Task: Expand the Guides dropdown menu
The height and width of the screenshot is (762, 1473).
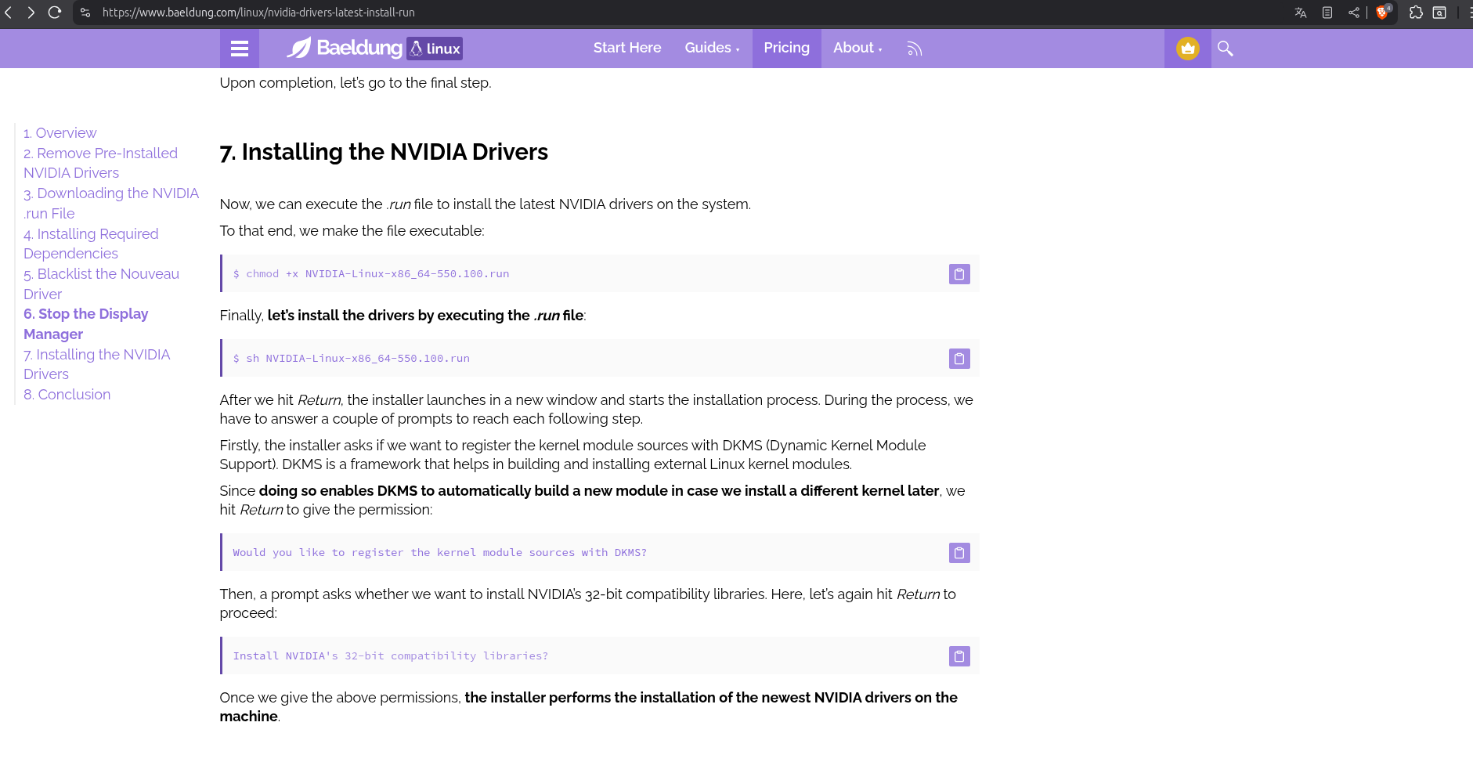Action: coord(712,48)
